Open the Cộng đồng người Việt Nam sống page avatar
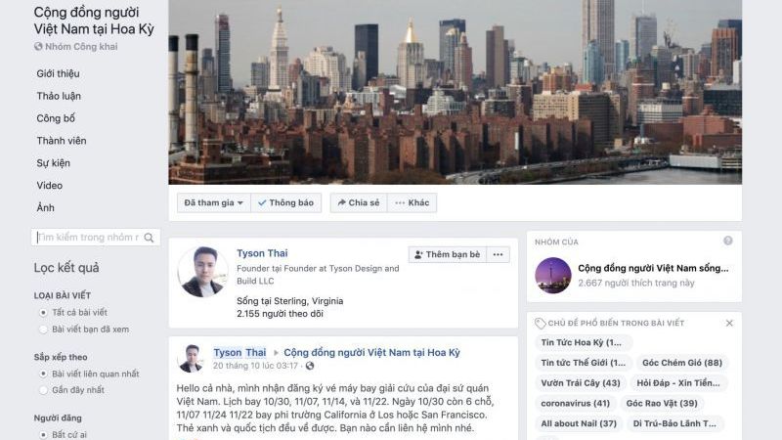The width and height of the screenshot is (782, 440). click(553, 276)
